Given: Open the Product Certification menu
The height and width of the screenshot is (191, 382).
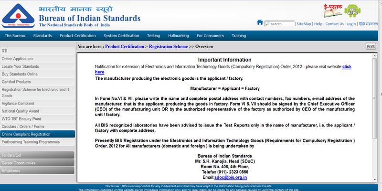Looking at the screenshot, I should (77, 36).
